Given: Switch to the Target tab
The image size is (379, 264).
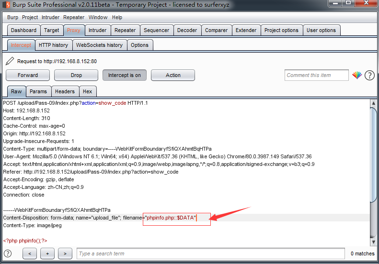Looking at the screenshot, I should tap(51, 31).
